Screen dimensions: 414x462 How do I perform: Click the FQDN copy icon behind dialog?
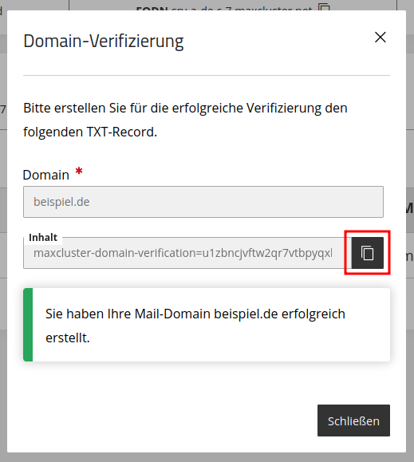(x=324, y=7)
